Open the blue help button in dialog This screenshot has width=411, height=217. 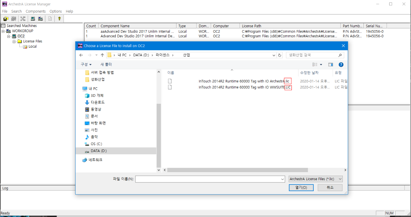(x=341, y=65)
